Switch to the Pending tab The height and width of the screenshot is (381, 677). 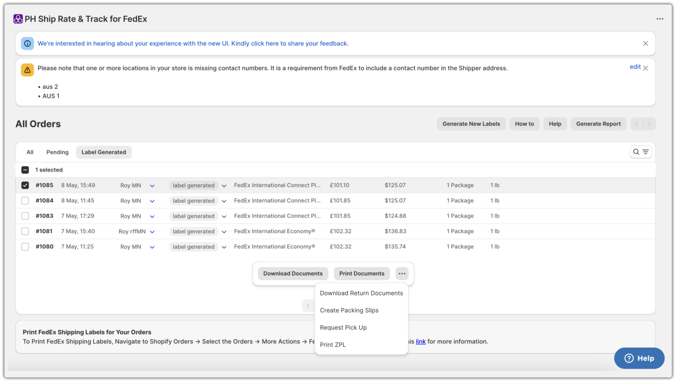(58, 152)
